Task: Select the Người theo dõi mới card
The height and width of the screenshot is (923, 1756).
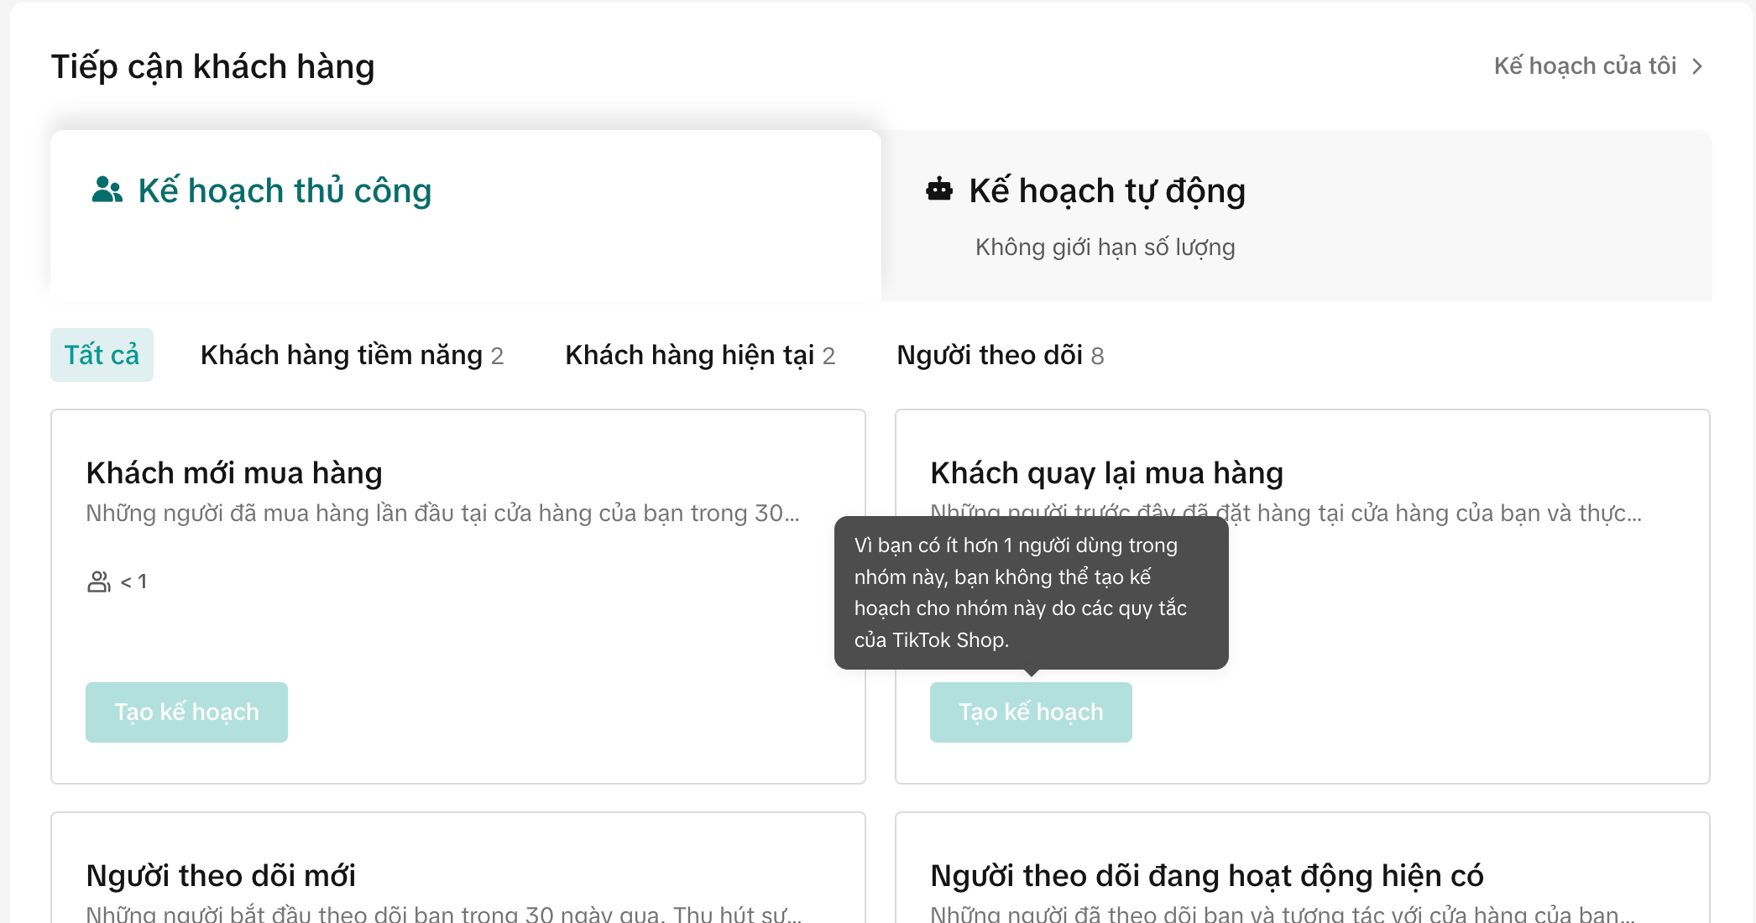Action: click(221, 876)
